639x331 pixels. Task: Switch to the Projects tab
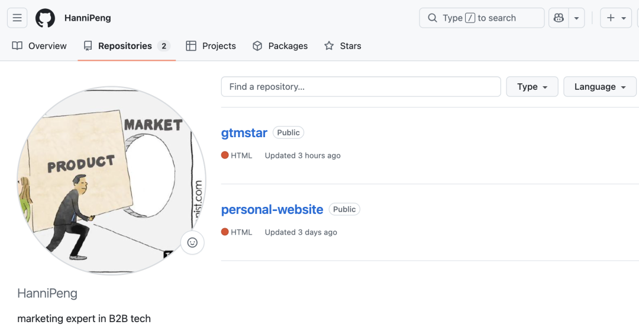(211, 46)
